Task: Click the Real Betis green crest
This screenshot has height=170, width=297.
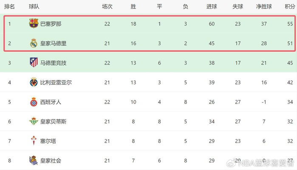Action: [34, 121]
